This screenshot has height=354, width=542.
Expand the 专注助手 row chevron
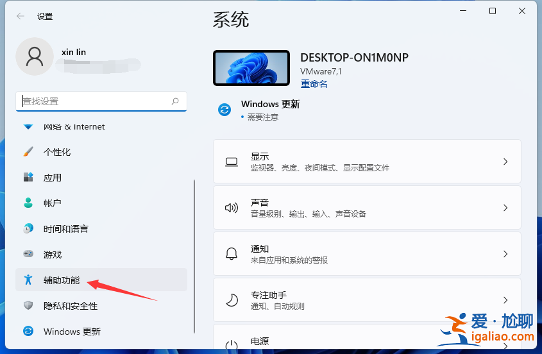point(505,299)
